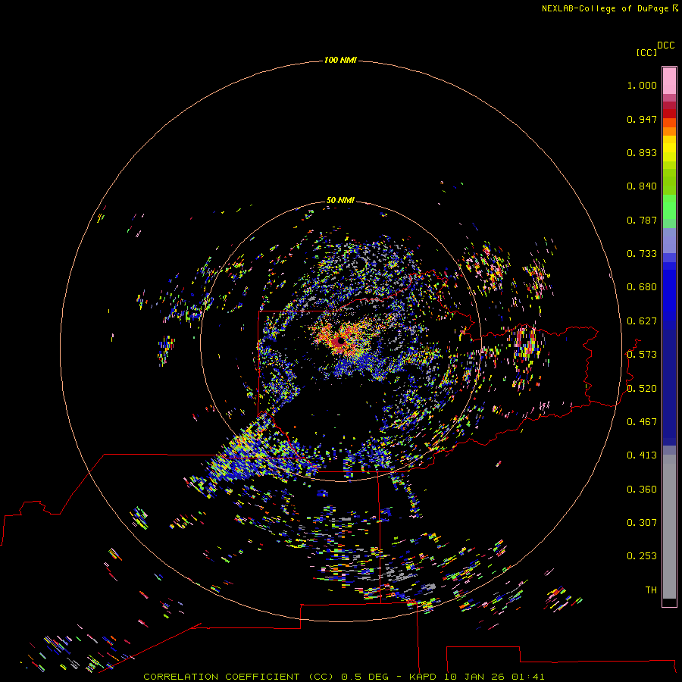Click the gray lower segment of the color bar
The width and height of the screenshot is (682, 682).
click(x=669, y=527)
